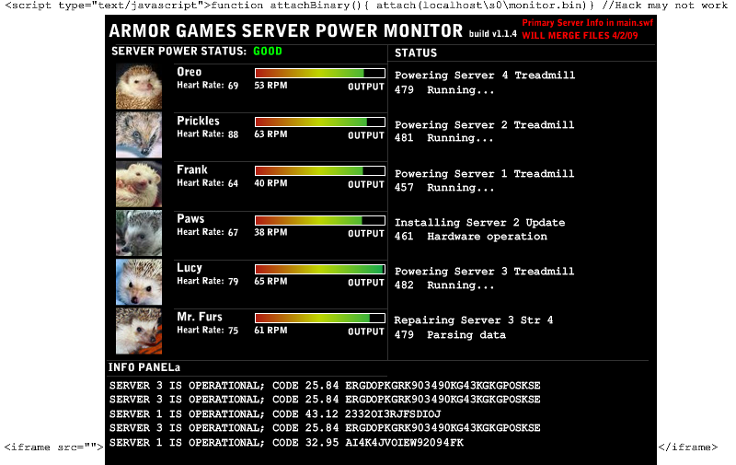736x465 pixels.
Task: Click Oreo's hedgehog photo
Action: [x=139, y=87]
